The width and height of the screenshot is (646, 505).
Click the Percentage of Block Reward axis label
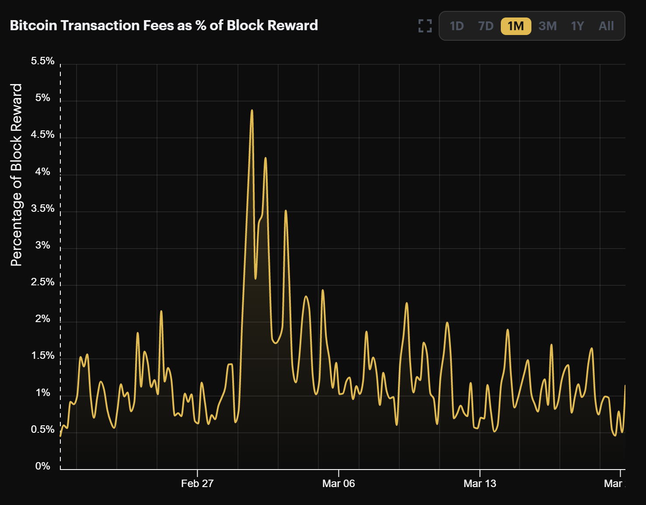[17, 175]
